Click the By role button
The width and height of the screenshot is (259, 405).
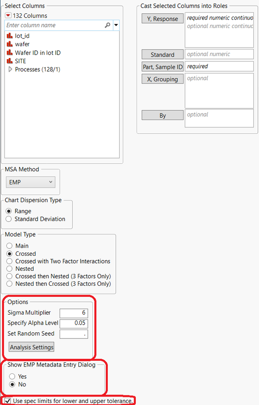(163, 115)
